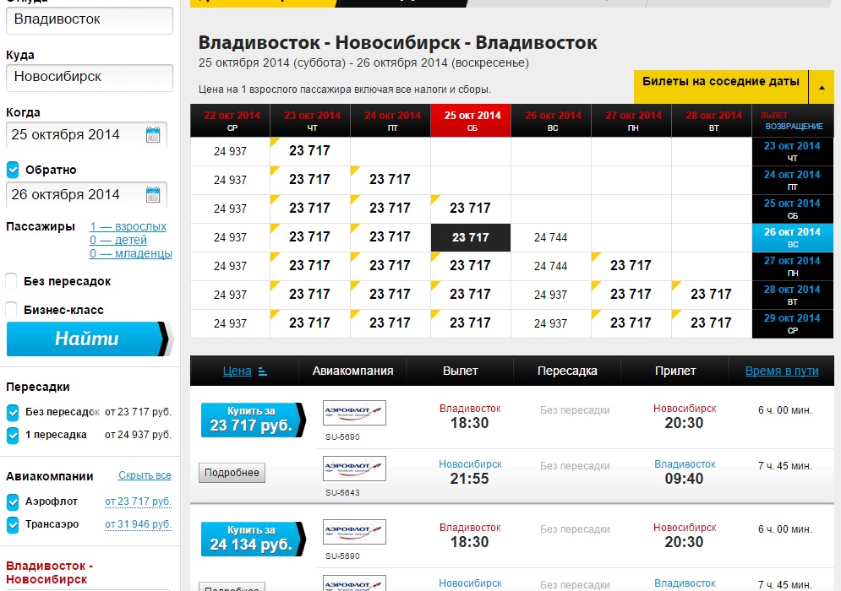Viewport: 841px width, 591px height.
Task: Click sort icon next to Цена column
Action: (x=262, y=371)
